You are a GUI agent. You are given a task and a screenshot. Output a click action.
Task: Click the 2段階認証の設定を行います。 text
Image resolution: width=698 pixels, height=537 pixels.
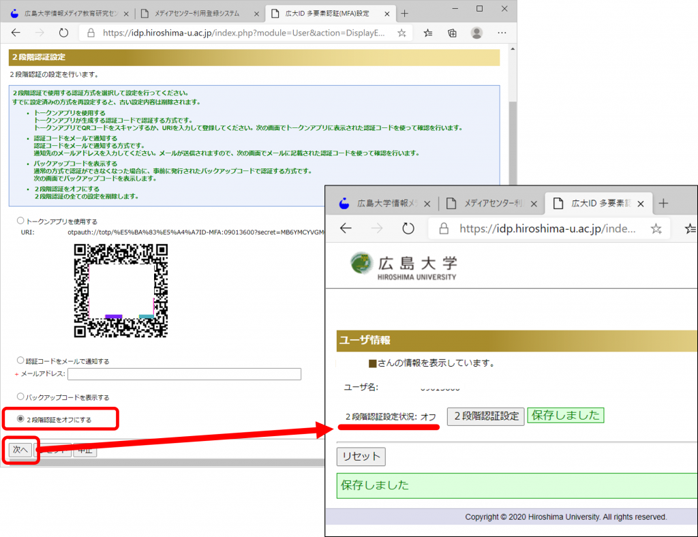(55, 75)
